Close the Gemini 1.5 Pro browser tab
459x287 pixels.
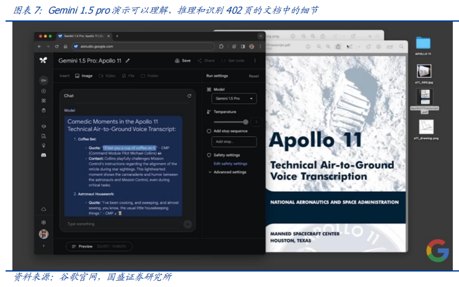pyautogui.click(x=108, y=36)
